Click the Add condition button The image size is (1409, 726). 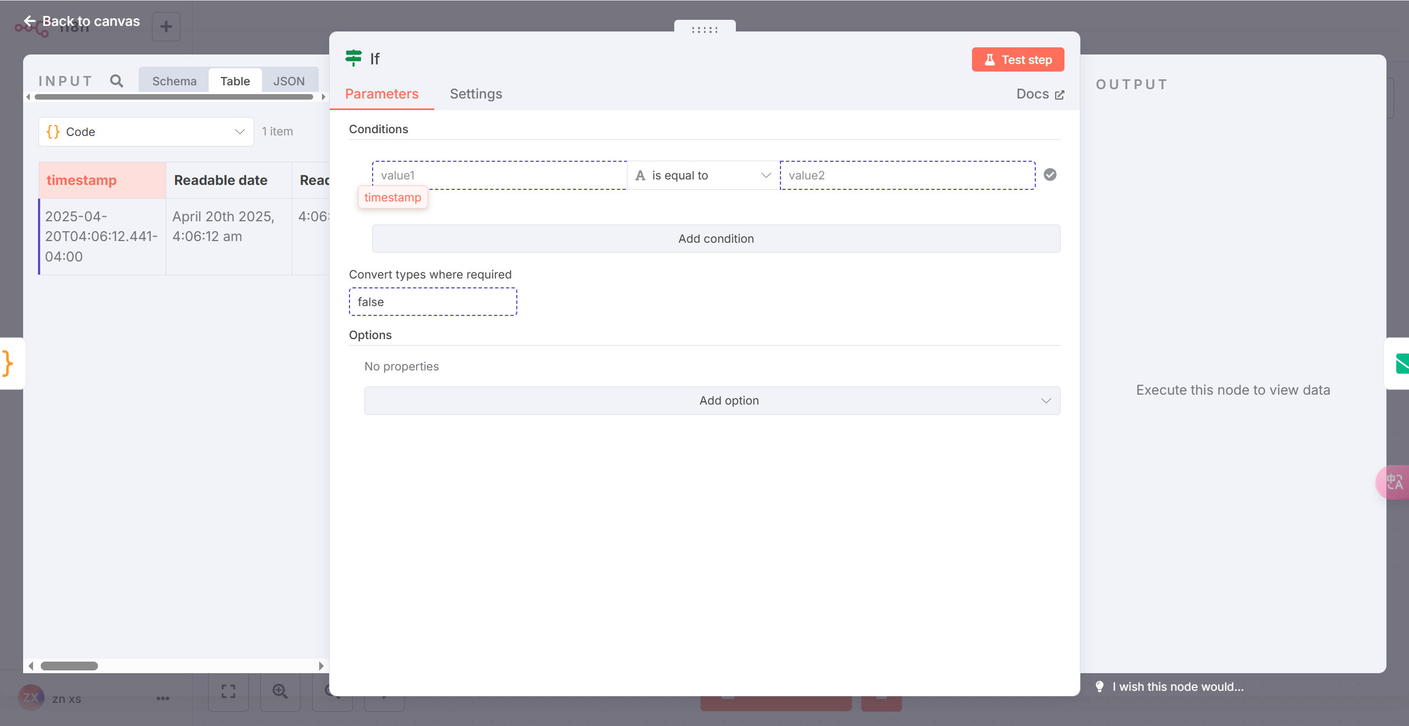coord(716,238)
